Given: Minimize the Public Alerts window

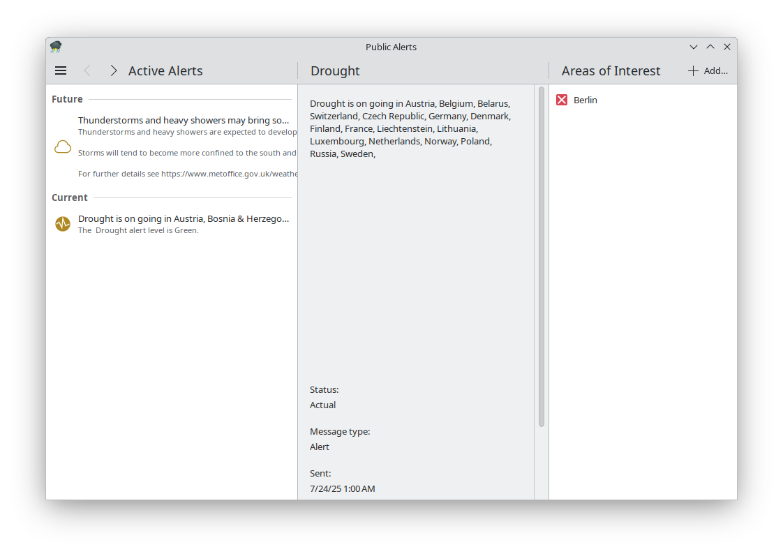Looking at the screenshot, I should pos(693,47).
